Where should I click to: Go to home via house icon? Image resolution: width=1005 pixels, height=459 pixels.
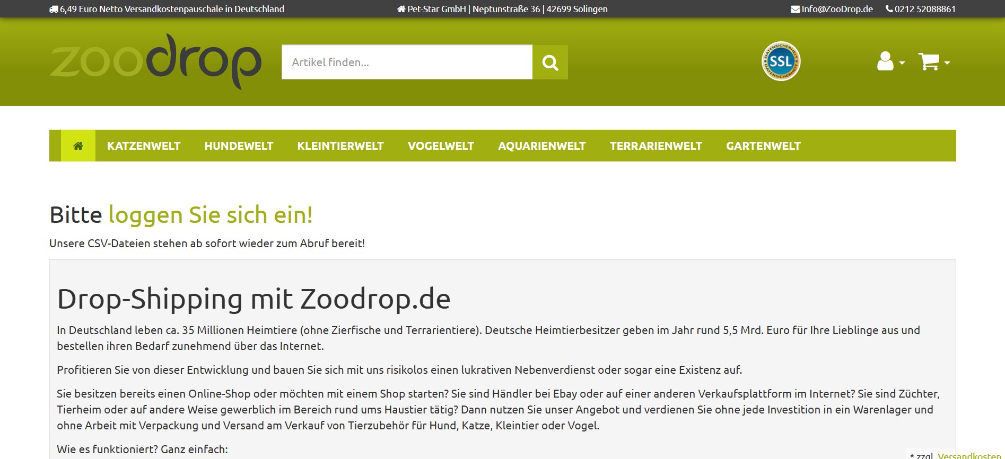78,146
